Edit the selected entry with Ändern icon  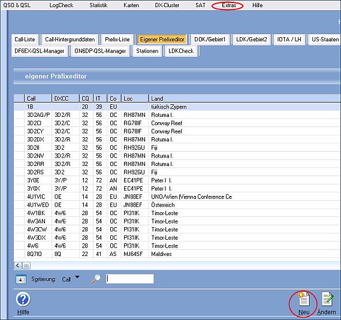(327, 300)
